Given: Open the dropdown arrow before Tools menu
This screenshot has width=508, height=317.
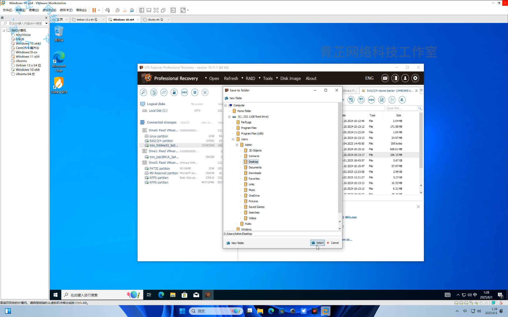Looking at the screenshot, I should (x=259, y=78).
